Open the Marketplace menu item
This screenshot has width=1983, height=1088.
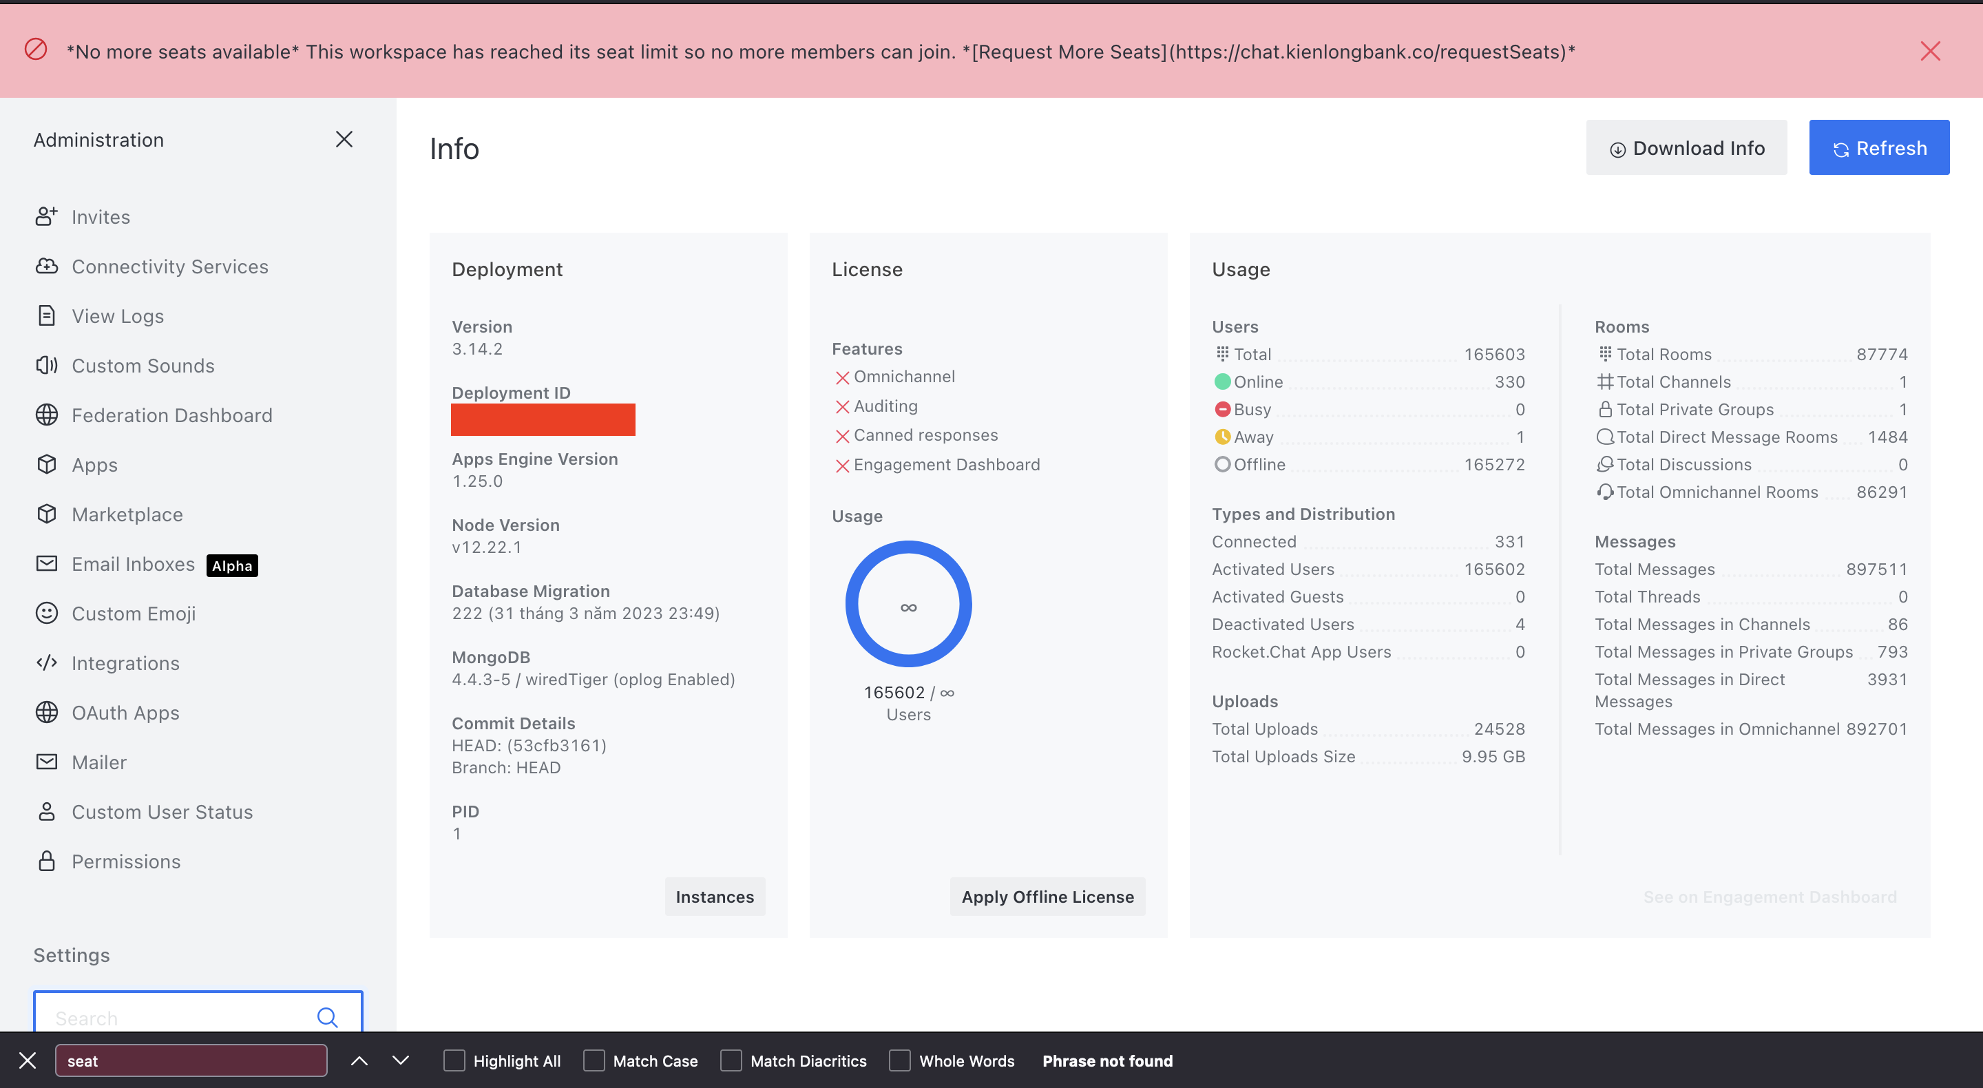(127, 514)
